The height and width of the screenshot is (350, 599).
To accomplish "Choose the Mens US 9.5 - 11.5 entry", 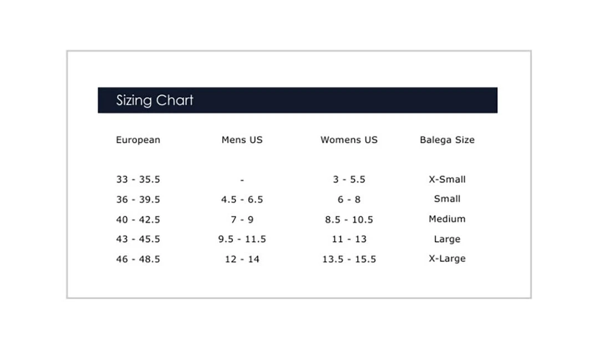I will (242, 240).
